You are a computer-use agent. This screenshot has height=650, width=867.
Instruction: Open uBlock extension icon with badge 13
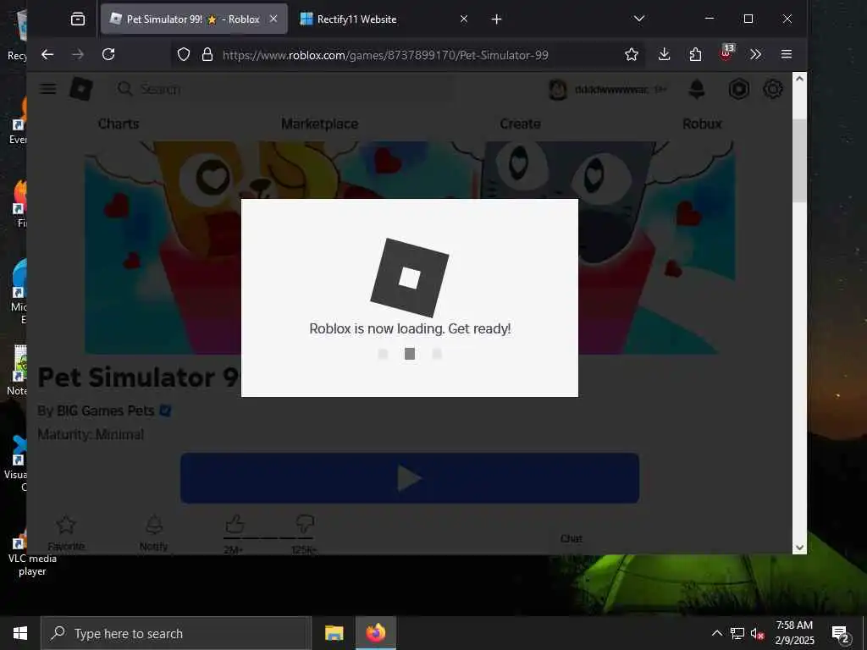tap(726, 53)
